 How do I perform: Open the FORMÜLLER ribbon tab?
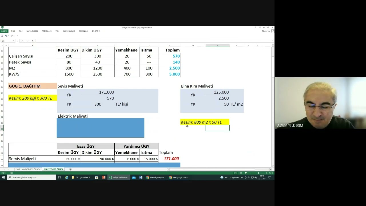(47, 31)
